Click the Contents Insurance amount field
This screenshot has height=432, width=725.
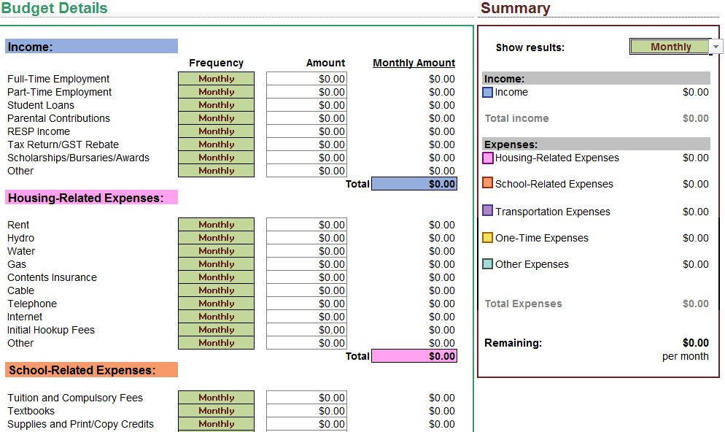306,277
